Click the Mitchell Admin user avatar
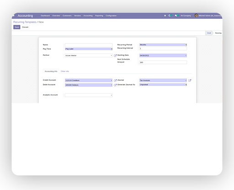 196,16
